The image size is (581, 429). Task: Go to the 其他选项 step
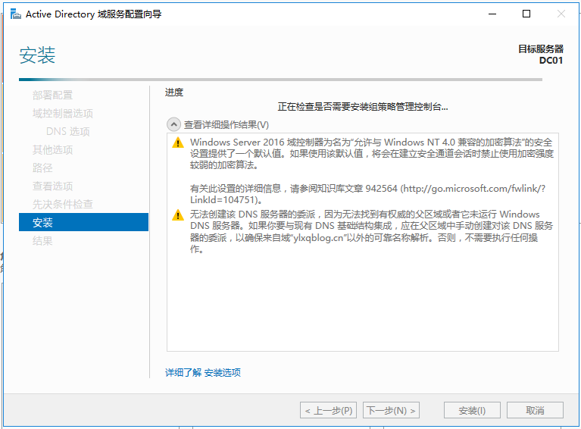click(52, 150)
